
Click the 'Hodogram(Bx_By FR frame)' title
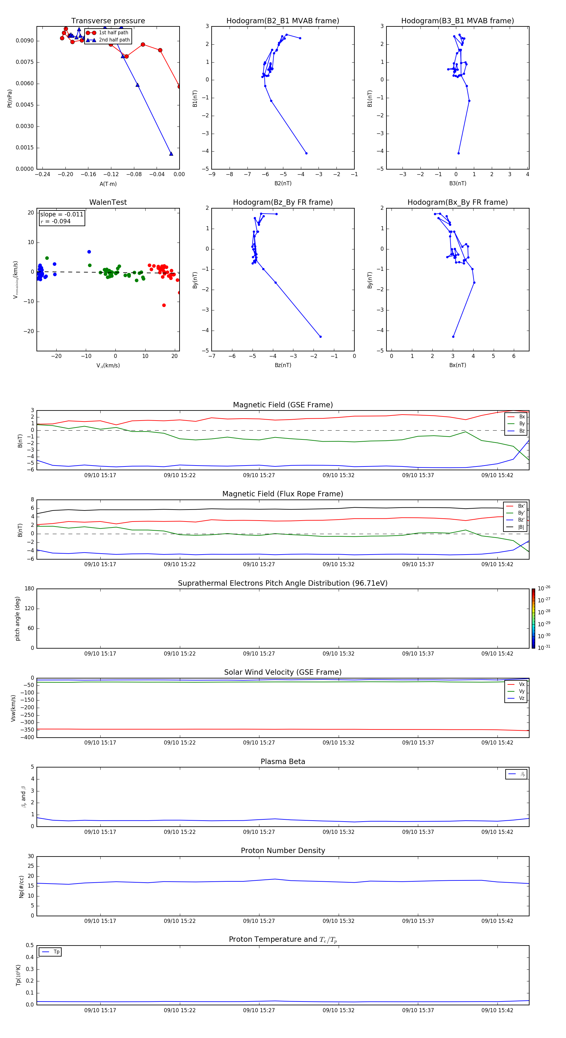tap(458, 202)
